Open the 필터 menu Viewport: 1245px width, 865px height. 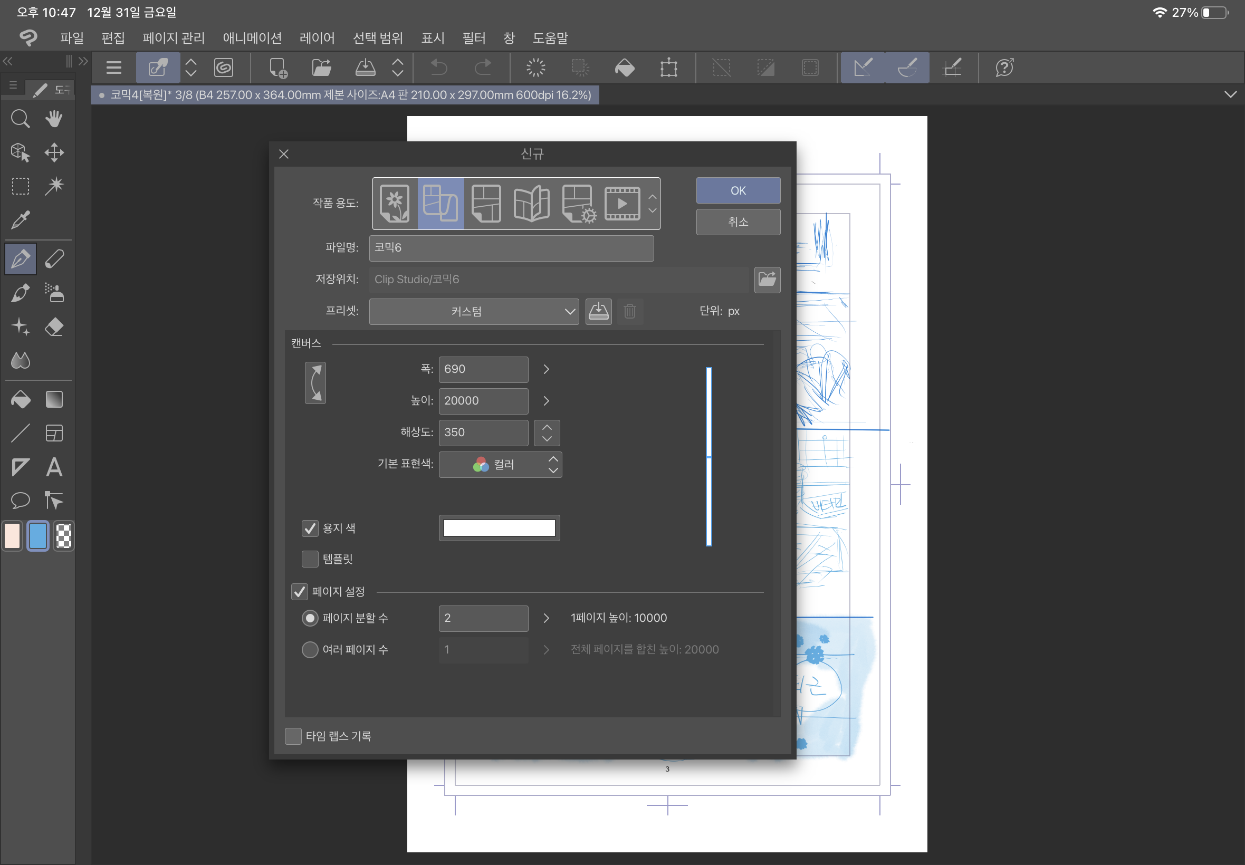474,38
